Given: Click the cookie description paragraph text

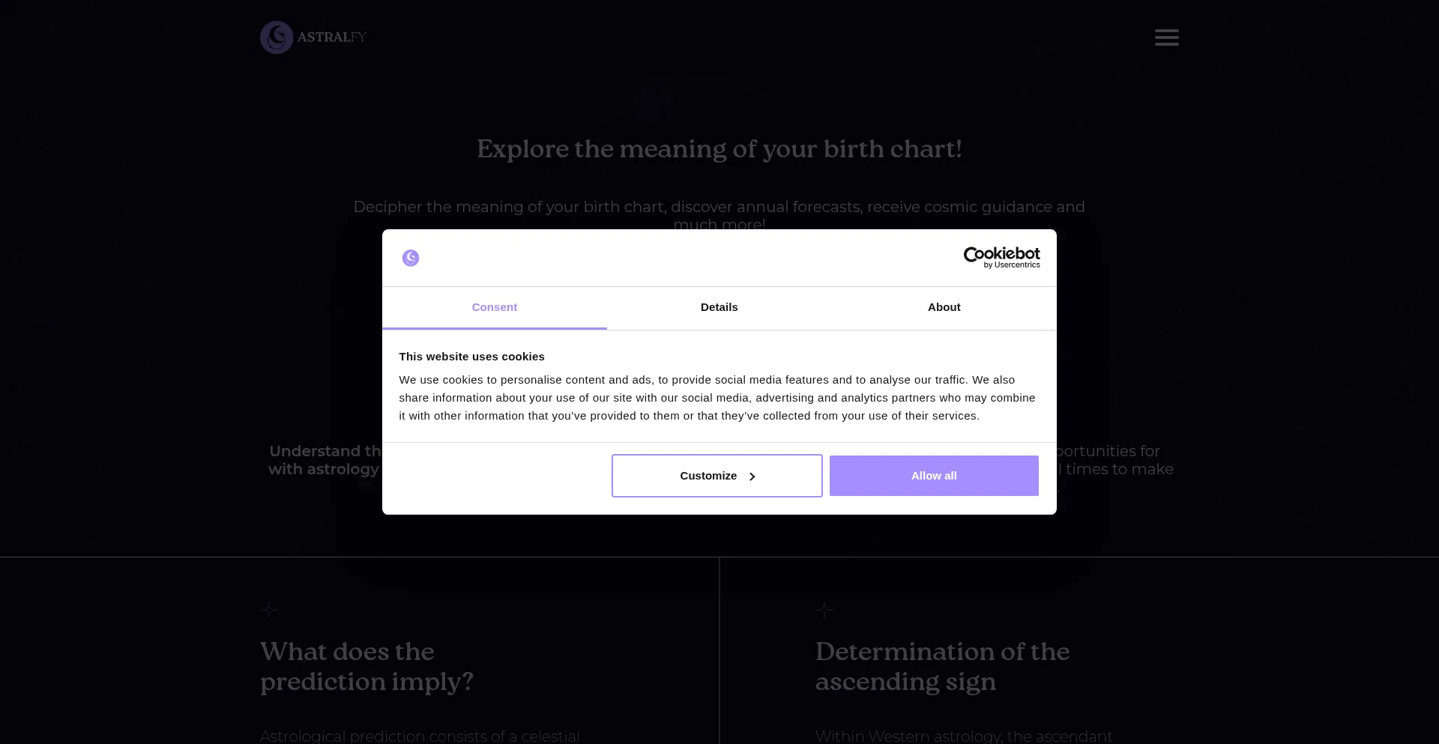Looking at the screenshot, I should pos(717,398).
